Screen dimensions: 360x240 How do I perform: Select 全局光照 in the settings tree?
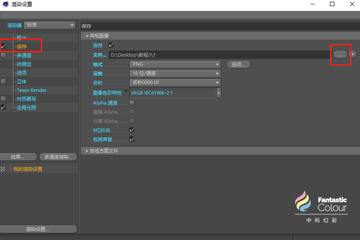click(27, 108)
